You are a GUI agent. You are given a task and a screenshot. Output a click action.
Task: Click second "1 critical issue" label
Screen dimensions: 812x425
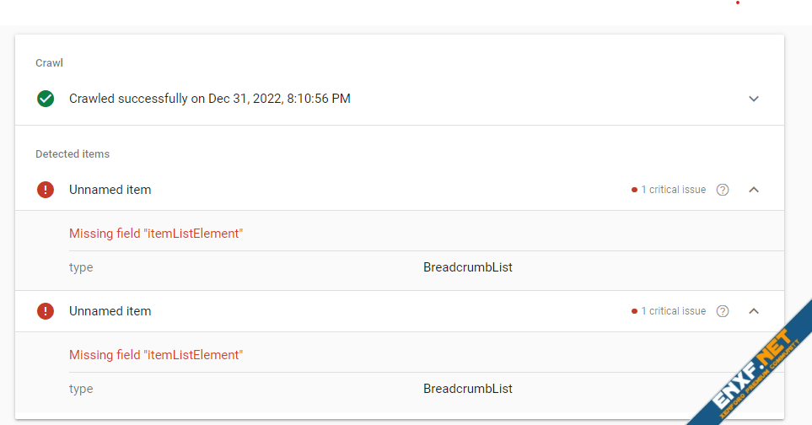point(673,311)
